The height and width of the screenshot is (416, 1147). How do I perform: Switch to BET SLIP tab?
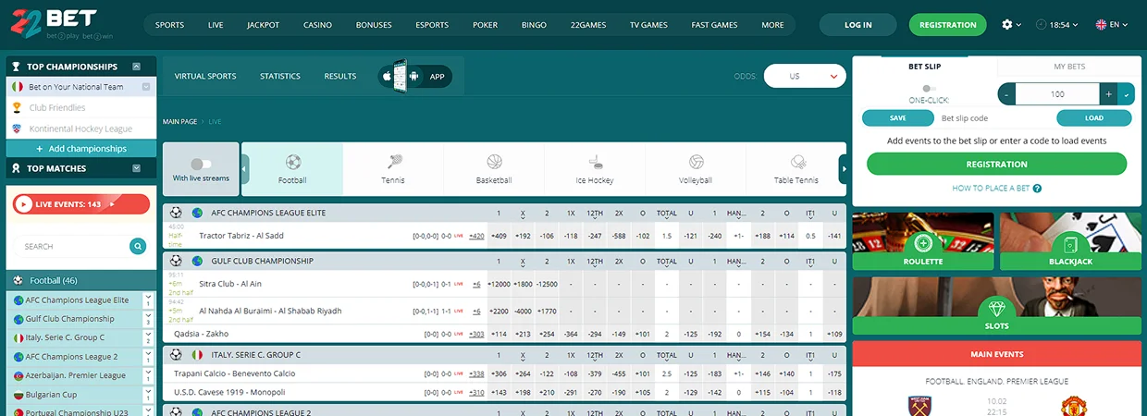pos(925,67)
